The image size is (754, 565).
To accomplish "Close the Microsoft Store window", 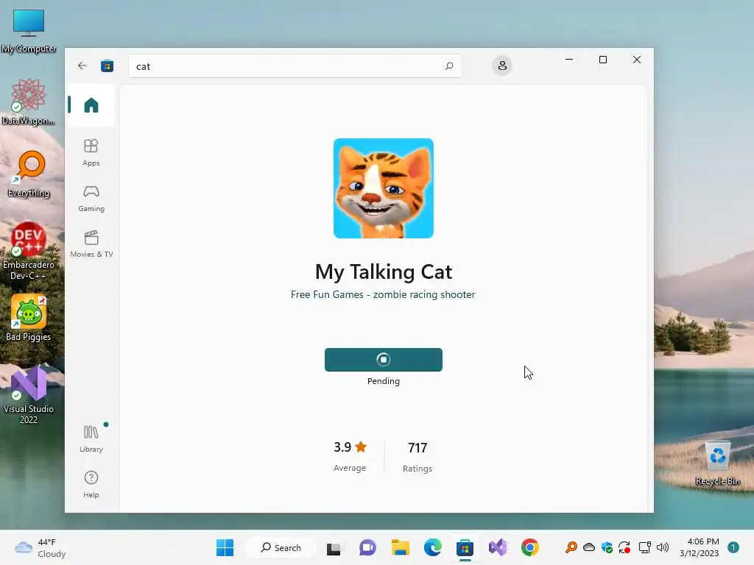I will 637,60.
